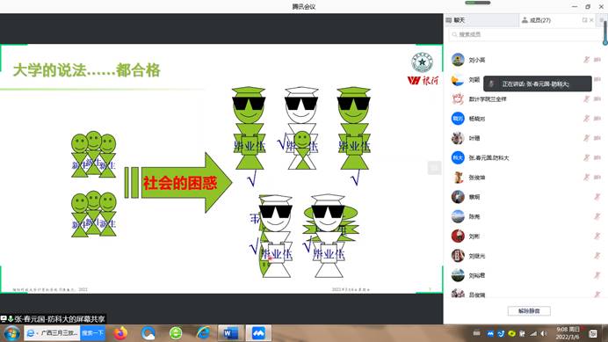This screenshot has width=608, height=342.
Task: Click the 解除静音 unmute button
Action: [x=529, y=311]
